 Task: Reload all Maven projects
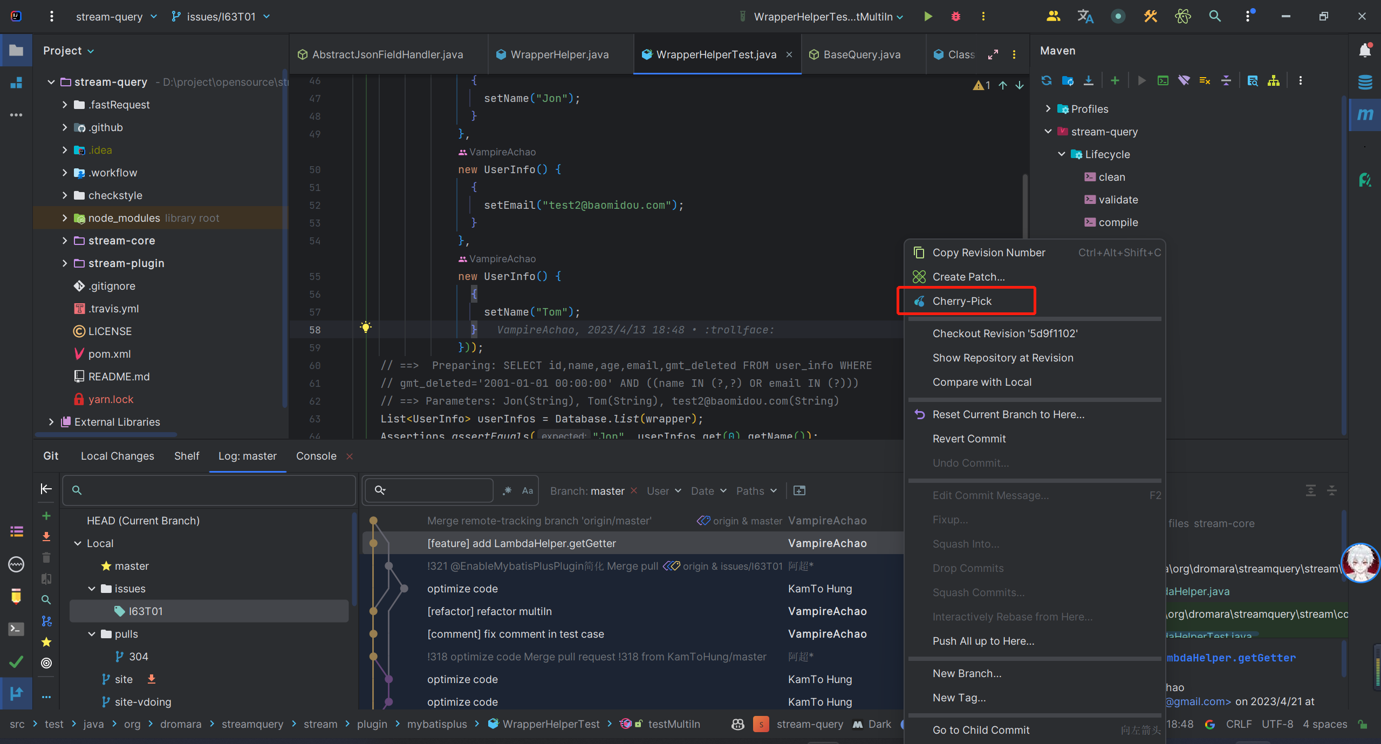1046,80
